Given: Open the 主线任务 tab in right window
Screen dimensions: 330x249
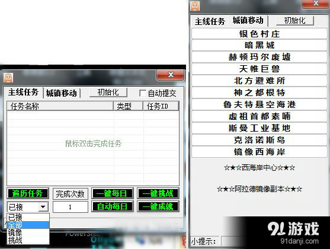Looking at the screenshot, I should tap(210, 21).
